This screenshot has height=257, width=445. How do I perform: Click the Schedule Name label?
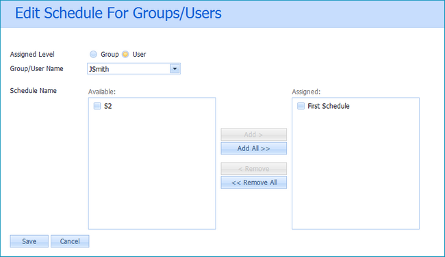(x=34, y=91)
